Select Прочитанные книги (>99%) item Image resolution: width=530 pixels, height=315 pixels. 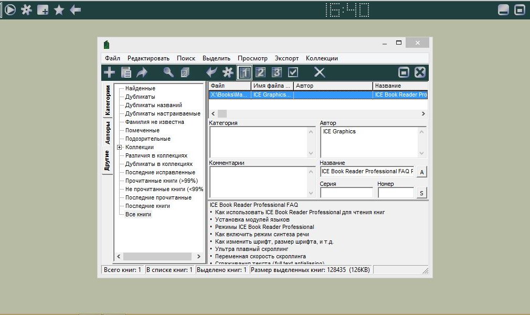click(x=162, y=181)
